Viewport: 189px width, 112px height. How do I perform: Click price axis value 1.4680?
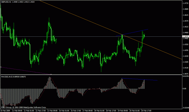tap(185, 9)
